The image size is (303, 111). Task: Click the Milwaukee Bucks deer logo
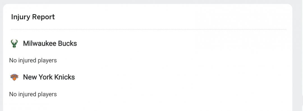point(14,44)
